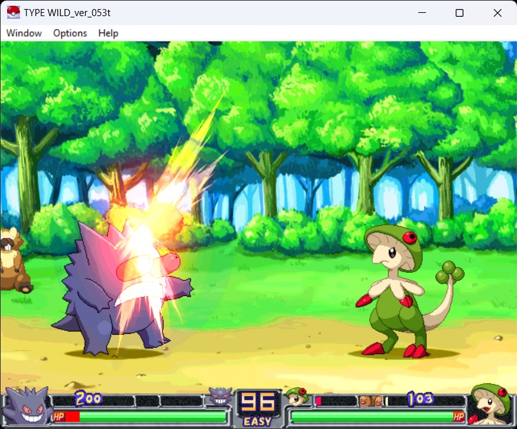Viewport: 517px width, 429px height.
Task: Click the round timer showing 96
Action: (258, 403)
